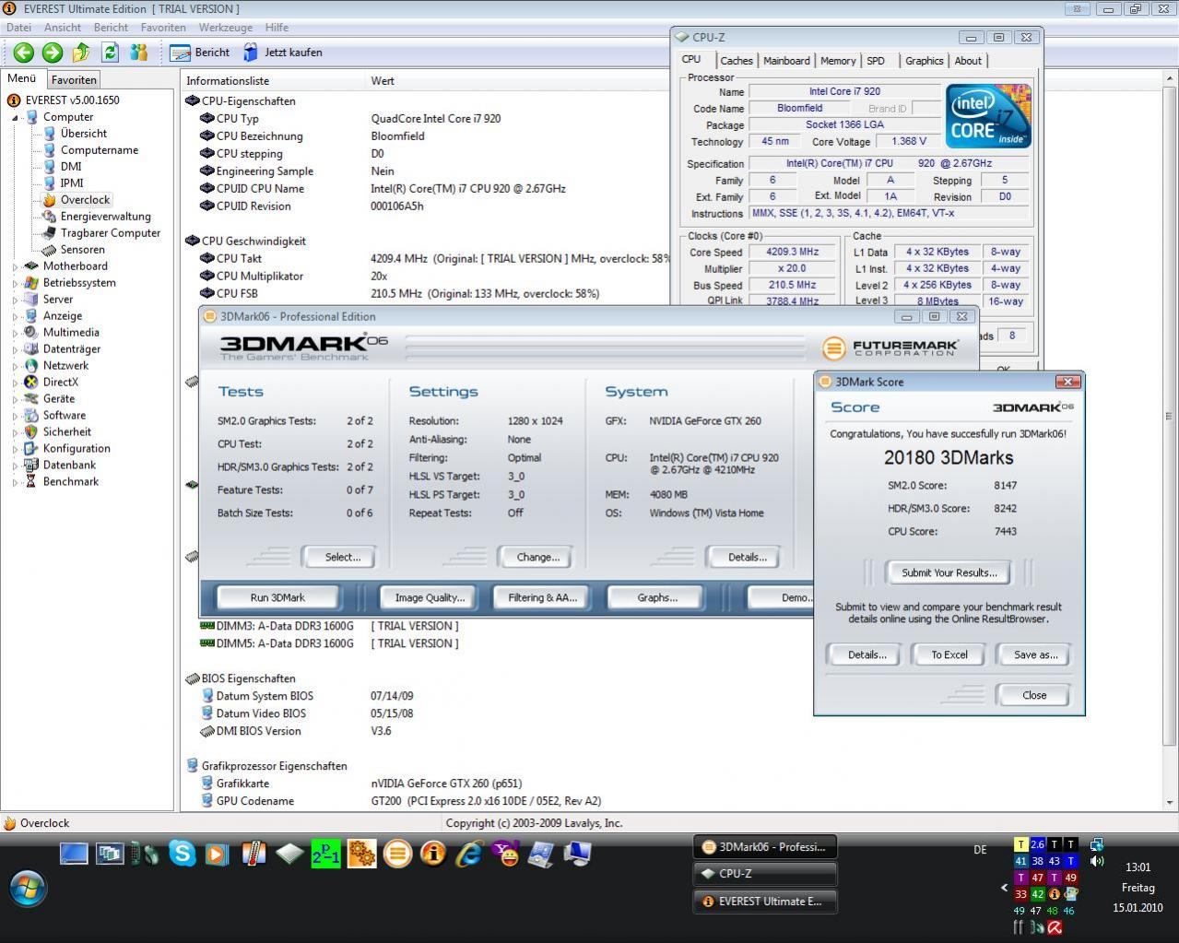Switch to the Mainboard tab in CPU-Z
This screenshot has height=943, width=1179.
click(x=786, y=61)
